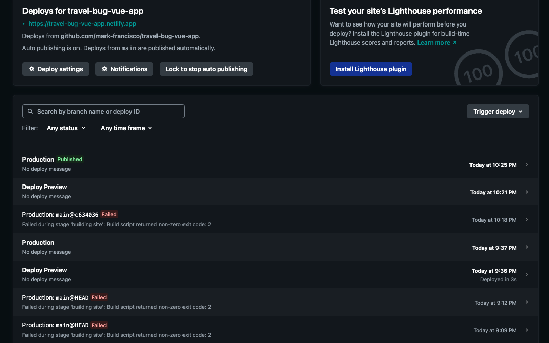
Task: Install the Lighthouse plugin
Action: coord(371,69)
